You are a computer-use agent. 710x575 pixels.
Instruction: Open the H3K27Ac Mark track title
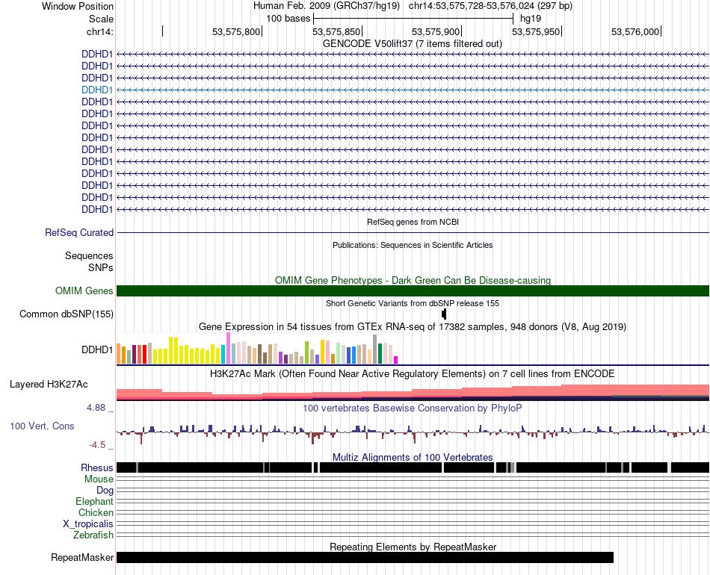point(413,373)
